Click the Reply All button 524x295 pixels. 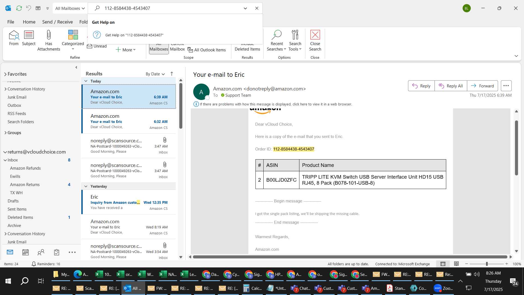[451, 86]
